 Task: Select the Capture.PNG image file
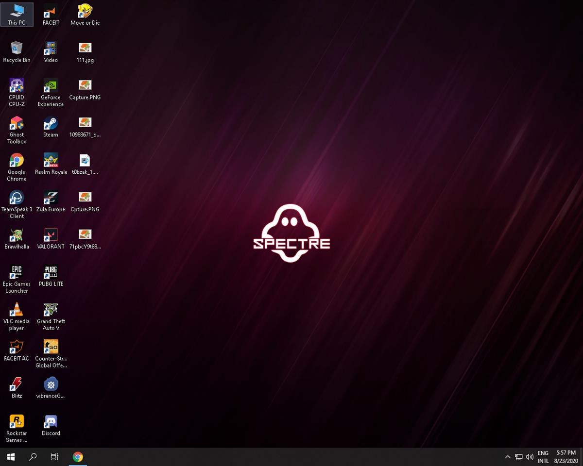(x=85, y=89)
